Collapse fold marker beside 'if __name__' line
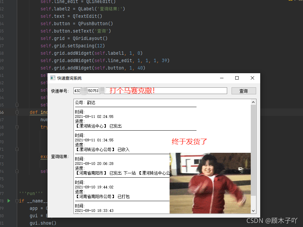This screenshot has height=227, width=303. coord(17,201)
